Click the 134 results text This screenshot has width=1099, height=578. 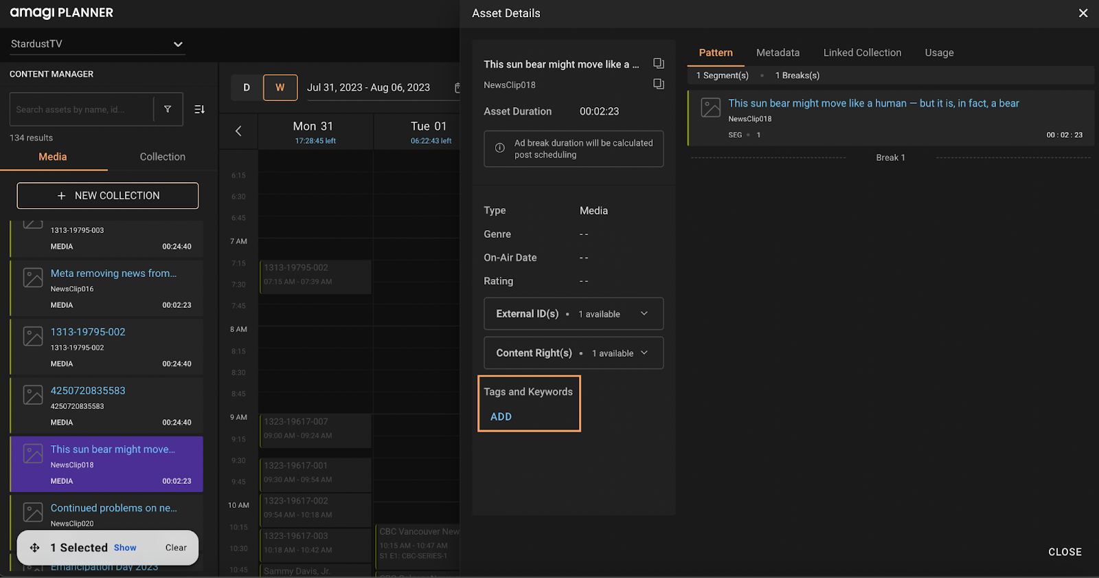(x=31, y=138)
